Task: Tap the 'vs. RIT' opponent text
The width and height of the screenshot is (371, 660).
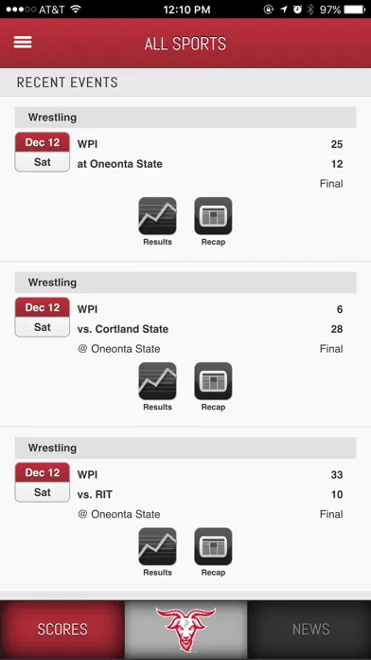Action: (x=95, y=495)
